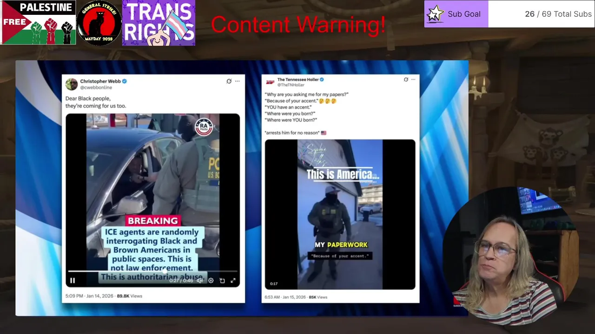Click the picture-in-picture icon on Webb video
This screenshot has height=334, width=595.
(222, 280)
